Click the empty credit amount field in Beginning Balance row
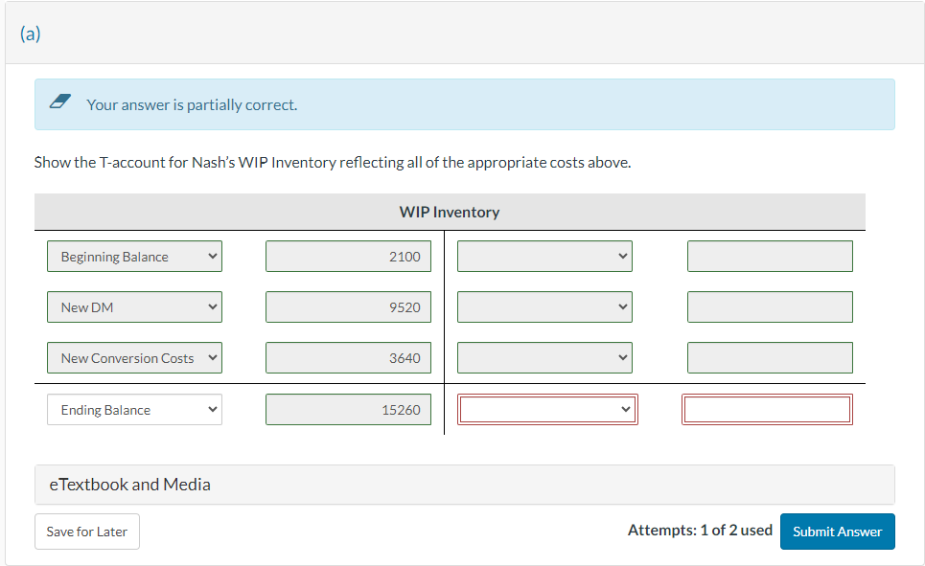The height and width of the screenshot is (566, 925). pyautogui.click(x=770, y=257)
